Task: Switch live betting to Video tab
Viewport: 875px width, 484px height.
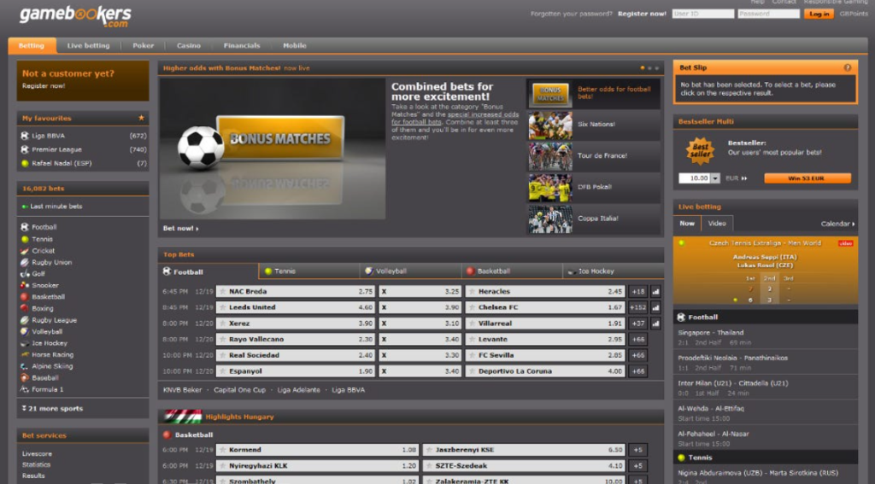Action: (x=717, y=223)
